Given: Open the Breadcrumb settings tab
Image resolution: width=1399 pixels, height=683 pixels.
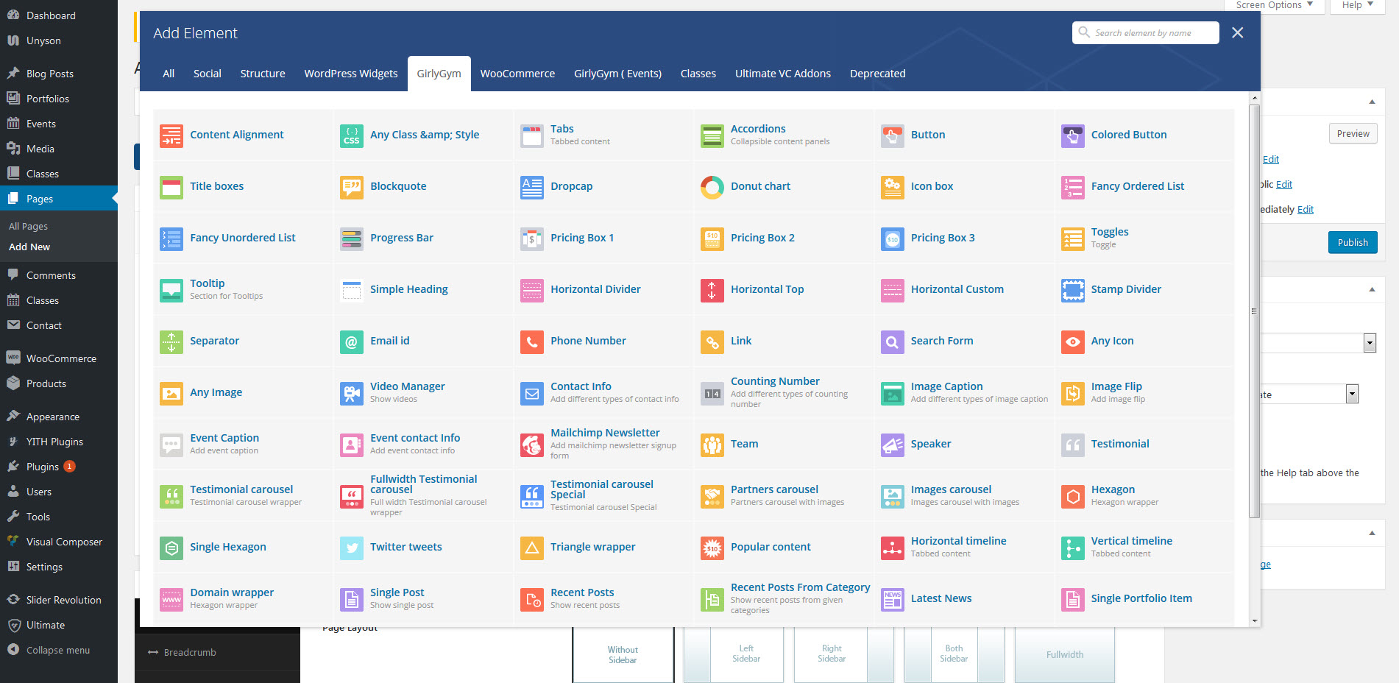Looking at the screenshot, I should [x=217, y=652].
